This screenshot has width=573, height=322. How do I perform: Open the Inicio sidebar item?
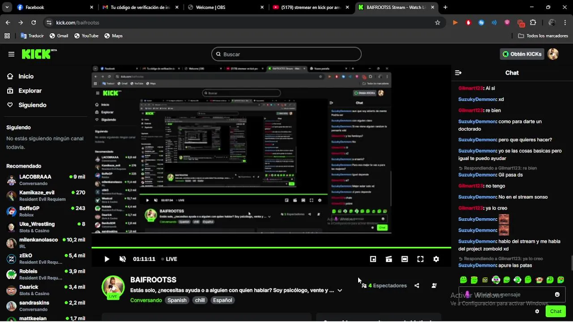[x=26, y=76]
